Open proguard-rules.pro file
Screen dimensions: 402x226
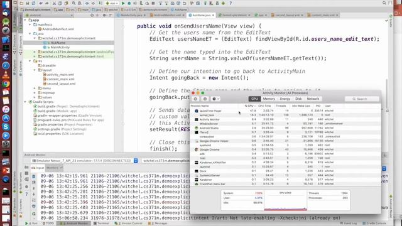[68, 120]
